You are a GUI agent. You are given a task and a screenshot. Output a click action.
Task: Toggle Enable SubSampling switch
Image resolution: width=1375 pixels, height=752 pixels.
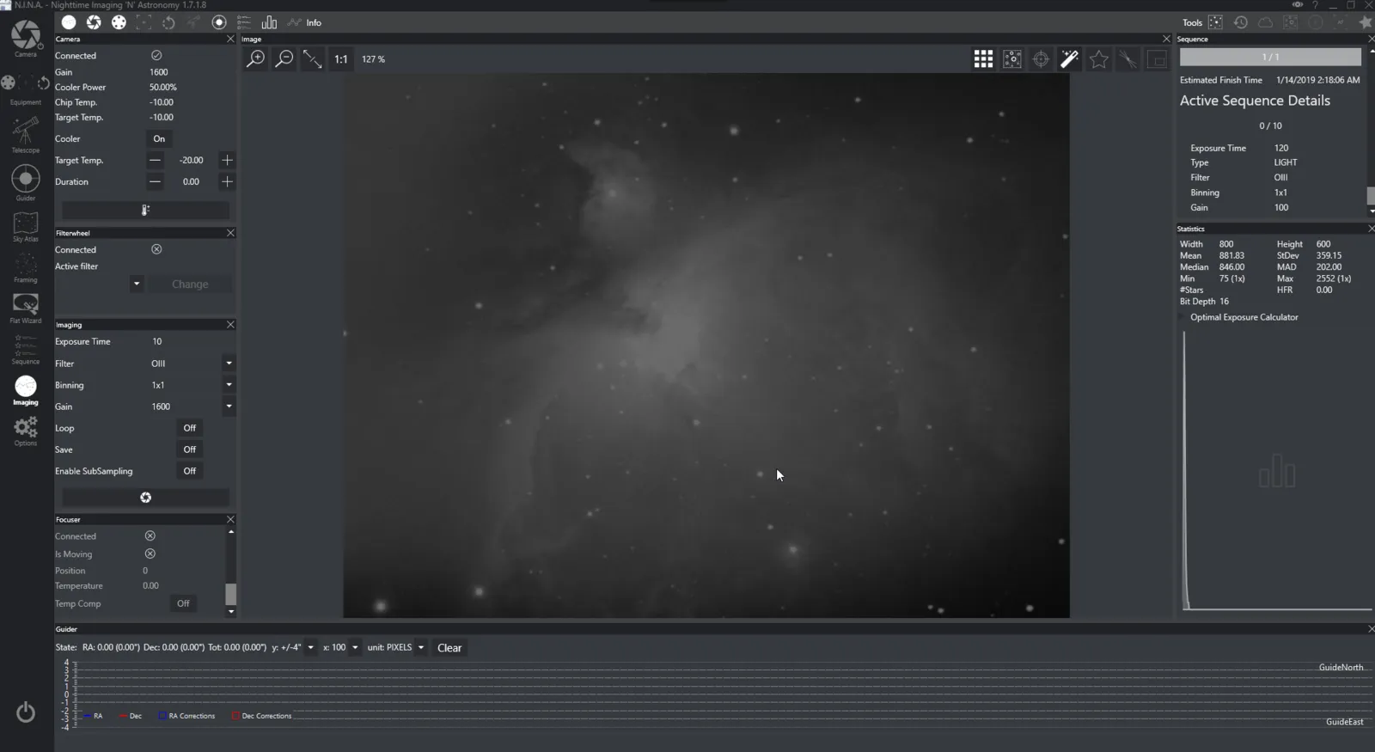(x=189, y=471)
